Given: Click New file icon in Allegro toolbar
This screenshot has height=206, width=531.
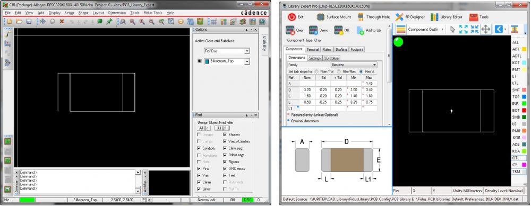Looking at the screenshot, I should tap(10, 21).
